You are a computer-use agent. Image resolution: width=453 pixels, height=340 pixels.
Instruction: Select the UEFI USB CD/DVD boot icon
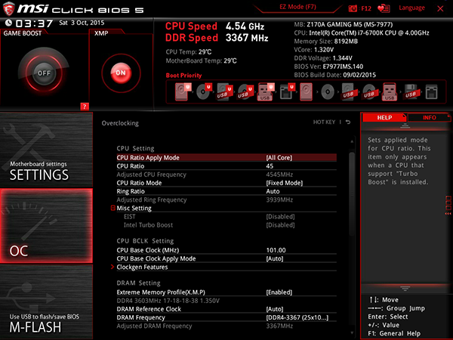[245, 91]
